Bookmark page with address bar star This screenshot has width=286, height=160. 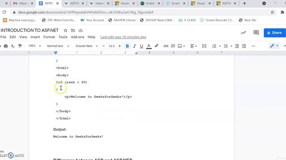[272, 12]
